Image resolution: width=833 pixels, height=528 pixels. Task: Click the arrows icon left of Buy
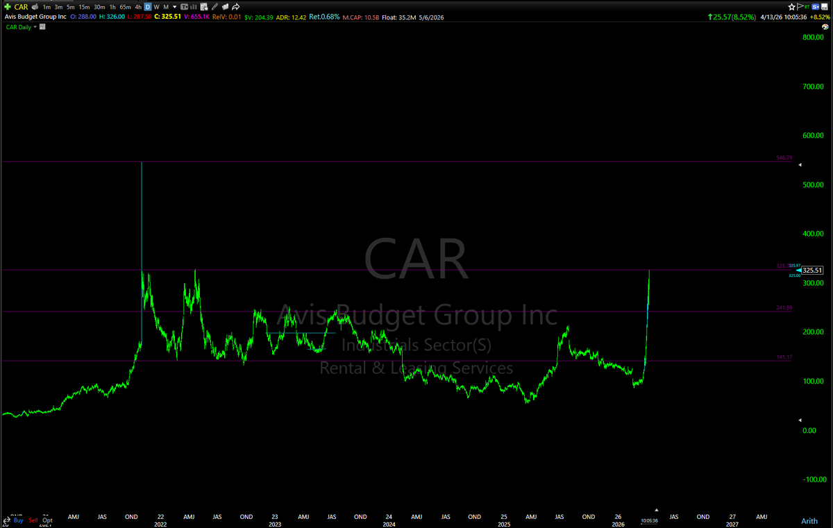[6, 520]
